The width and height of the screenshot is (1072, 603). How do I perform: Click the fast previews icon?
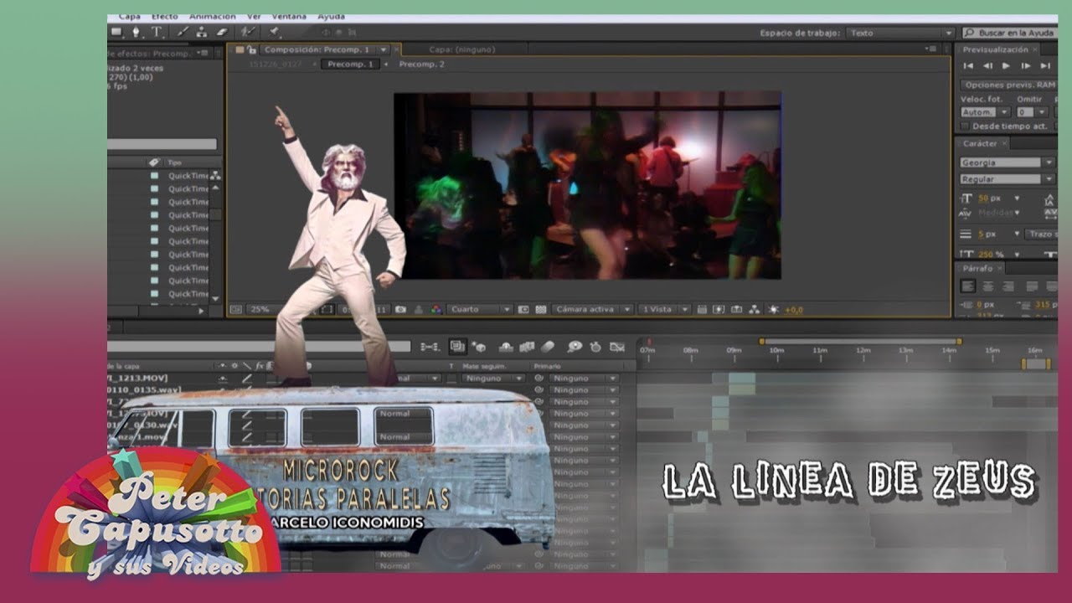(719, 309)
